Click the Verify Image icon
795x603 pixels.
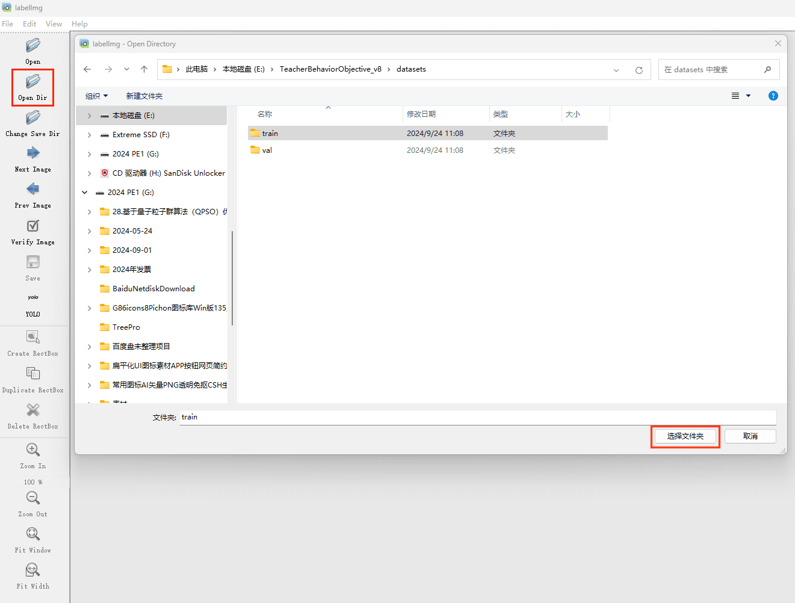click(x=33, y=226)
